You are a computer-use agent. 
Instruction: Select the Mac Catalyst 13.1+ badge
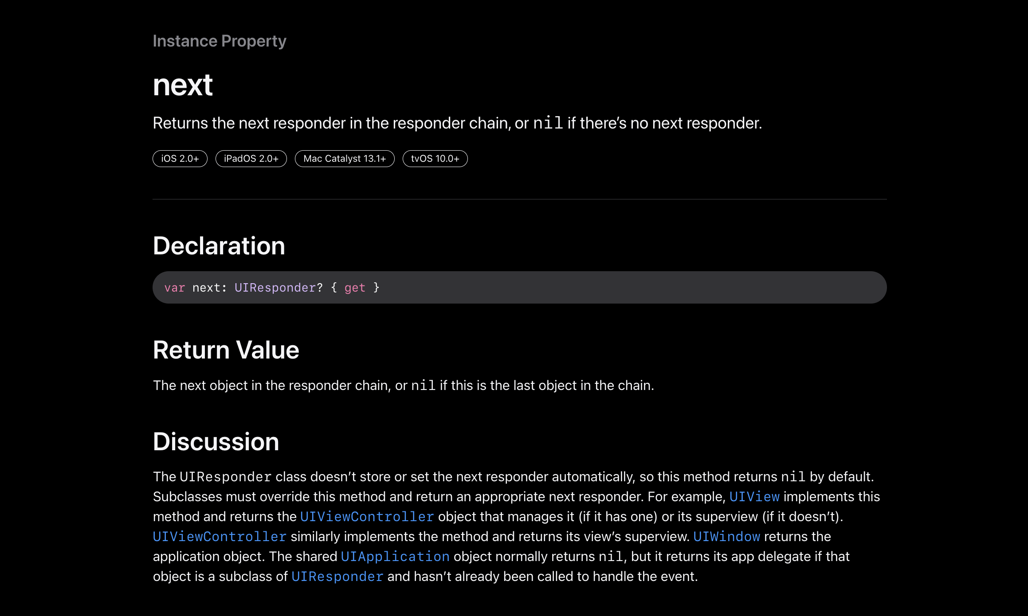click(x=345, y=159)
